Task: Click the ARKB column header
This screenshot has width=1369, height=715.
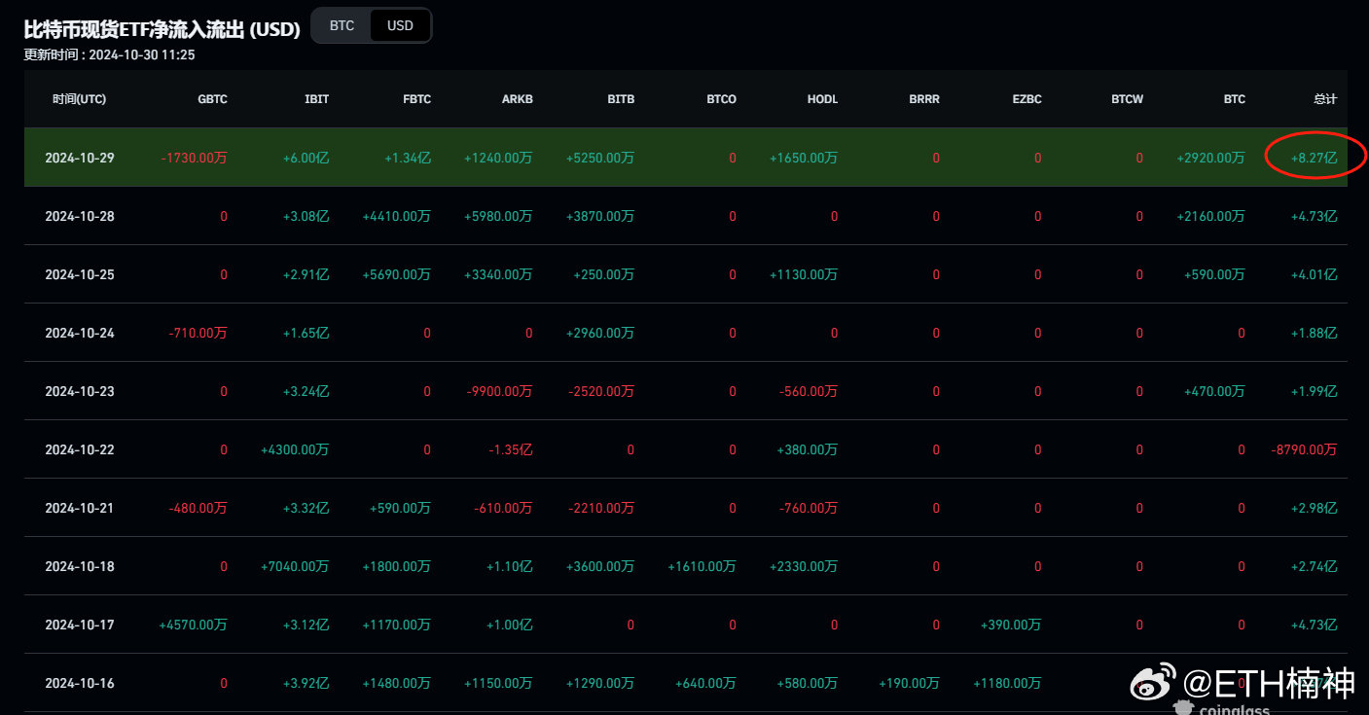Action: pyautogui.click(x=518, y=99)
